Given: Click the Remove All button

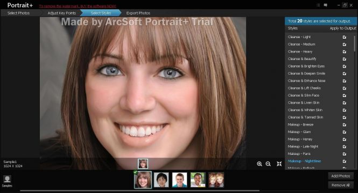Looking at the screenshot, I should tap(341, 185).
